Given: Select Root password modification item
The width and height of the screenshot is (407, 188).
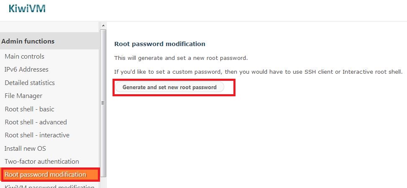Looking at the screenshot, I should [x=50, y=175].
